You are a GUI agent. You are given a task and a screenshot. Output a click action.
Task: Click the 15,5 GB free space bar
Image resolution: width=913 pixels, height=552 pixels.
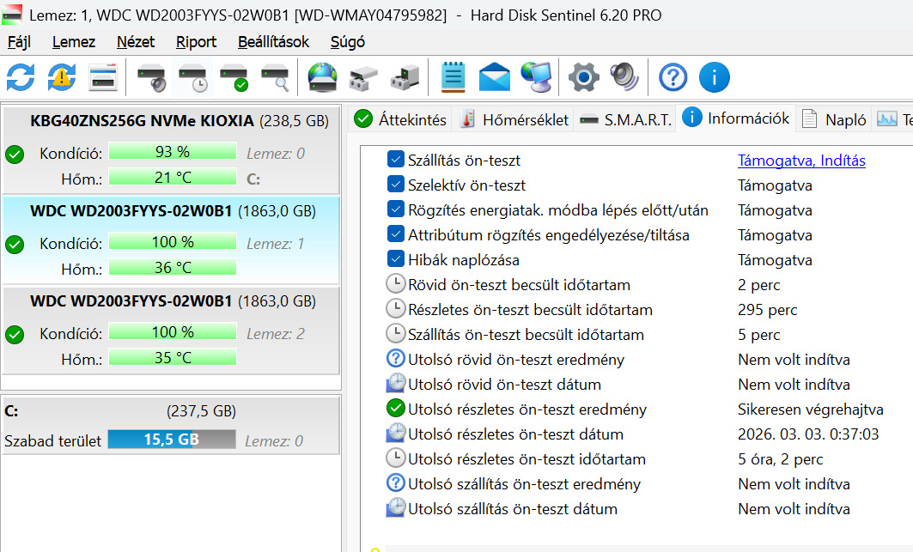coord(172,439)
